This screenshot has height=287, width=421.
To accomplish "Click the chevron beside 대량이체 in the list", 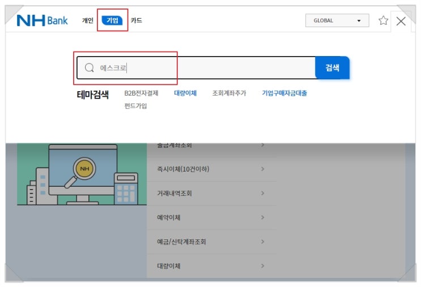I will 262,266.
